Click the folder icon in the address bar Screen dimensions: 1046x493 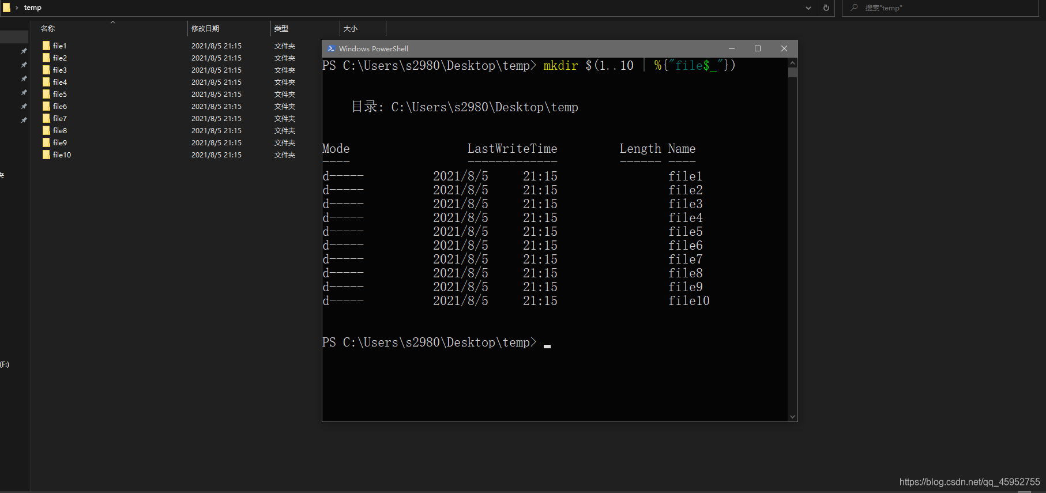[x=6, y=7]
